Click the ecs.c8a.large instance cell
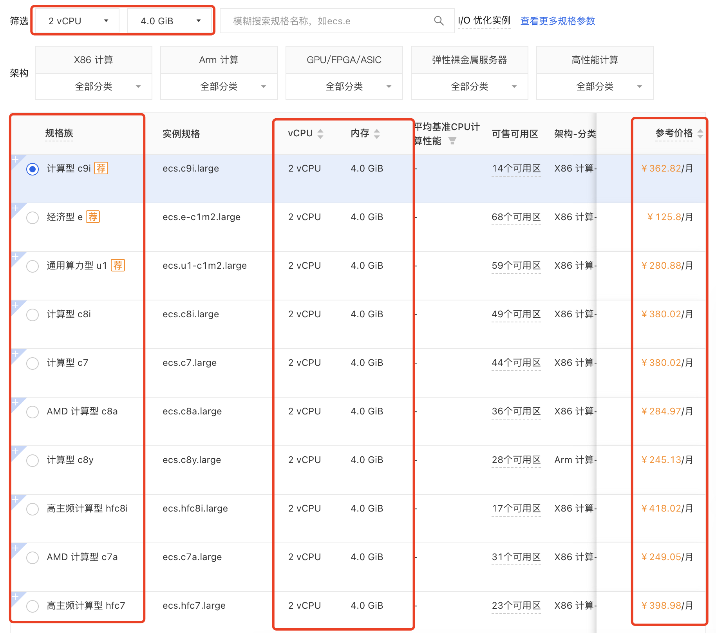Viewport: 716px width, 633px height. 192,411
